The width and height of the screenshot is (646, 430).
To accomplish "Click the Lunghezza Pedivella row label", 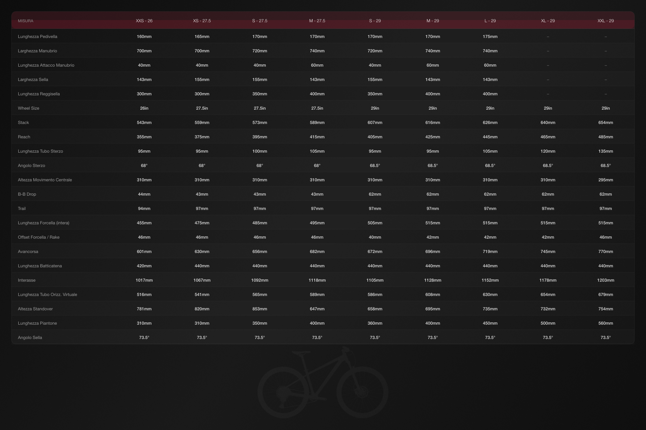I will pyautogui.click(x=37, y=37).
